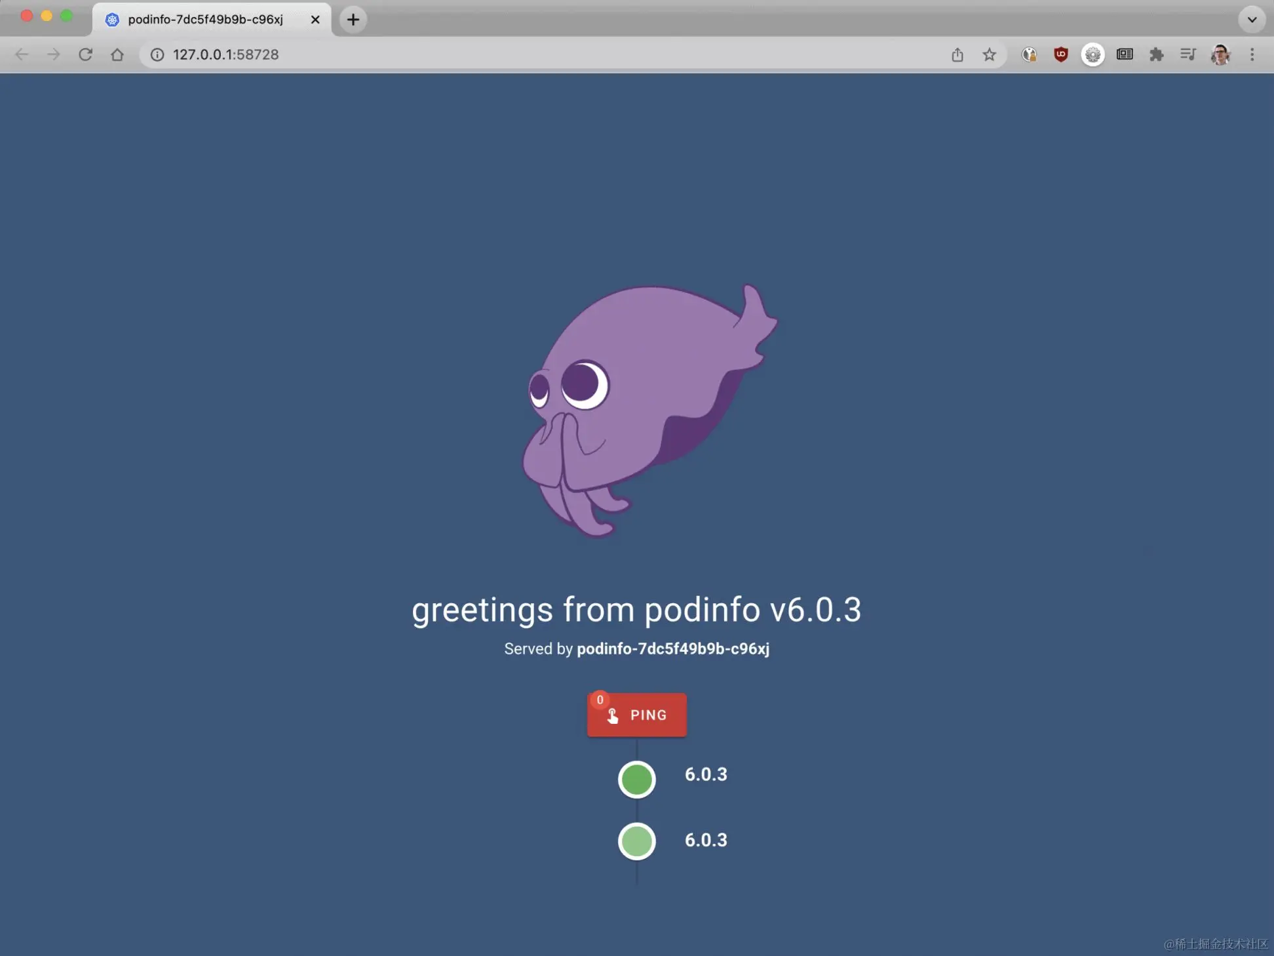Click the uBlock Origin extension icon

(1060, 54)
